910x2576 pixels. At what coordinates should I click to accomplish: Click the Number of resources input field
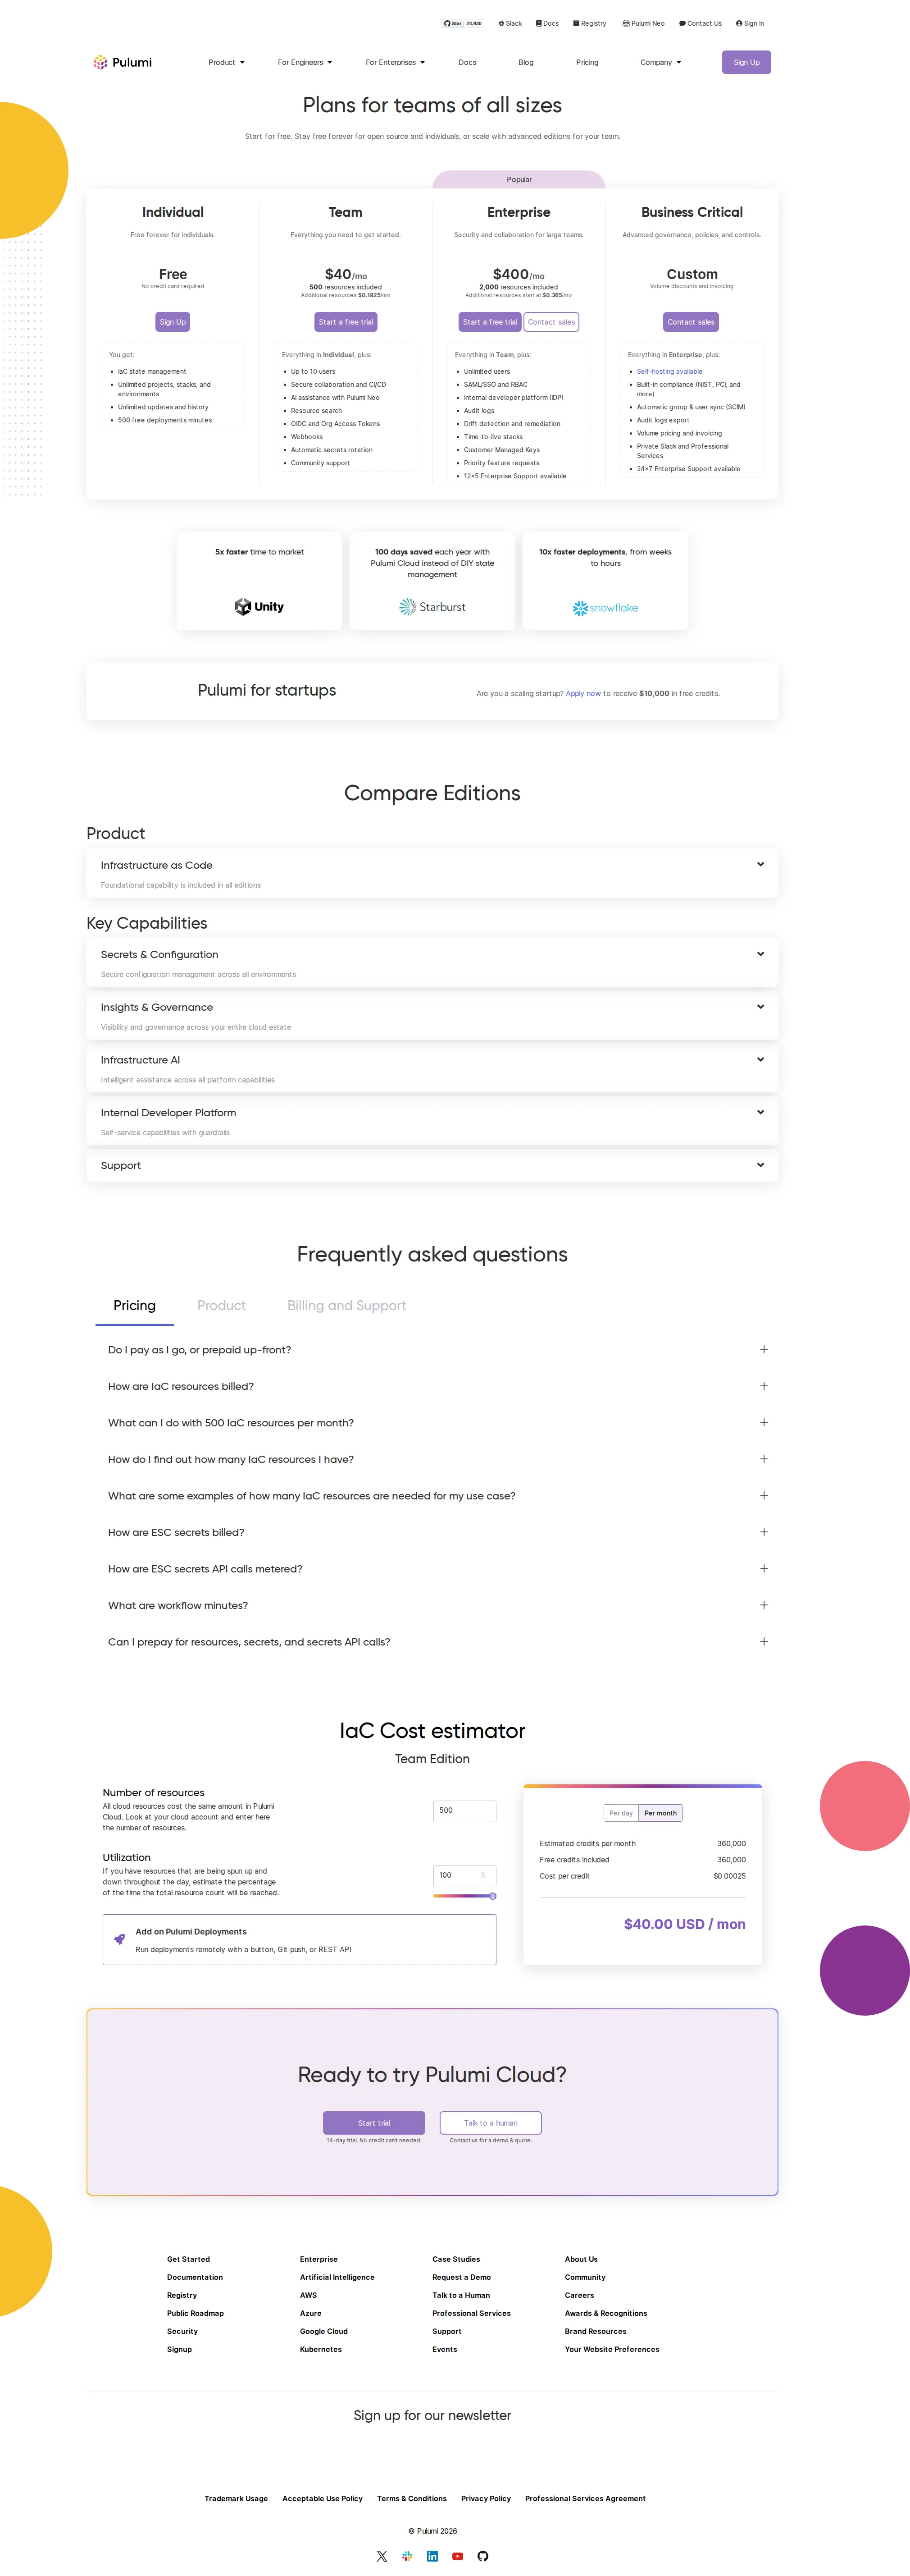464,1811
